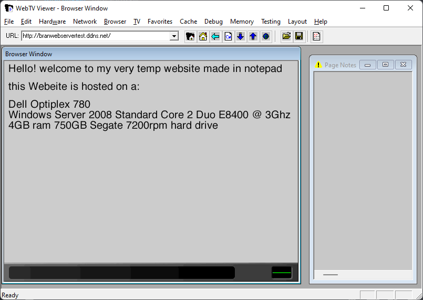
Task: Open the Favorites menu
Action: [x=160, y=22]
